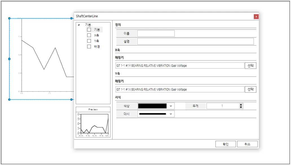Image resolution: width=291 pixels, height=165 pixels.
Task: Select the top-left handle of chart selection
Action: pyautogui.click(x=9, y=18)
